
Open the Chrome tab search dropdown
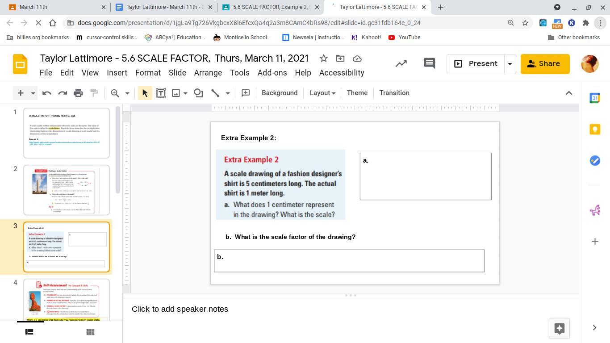[x=557, y=7]
